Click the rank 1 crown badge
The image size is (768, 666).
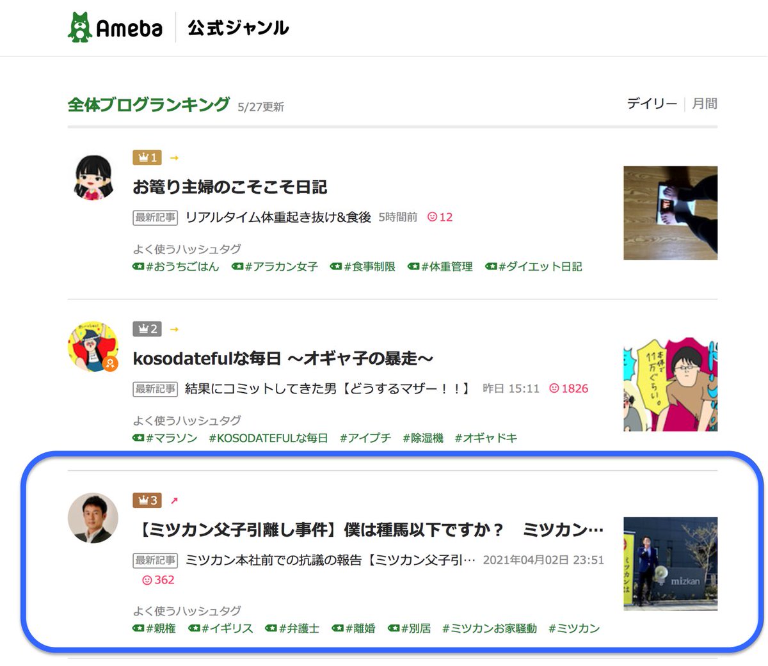point(147,157)
